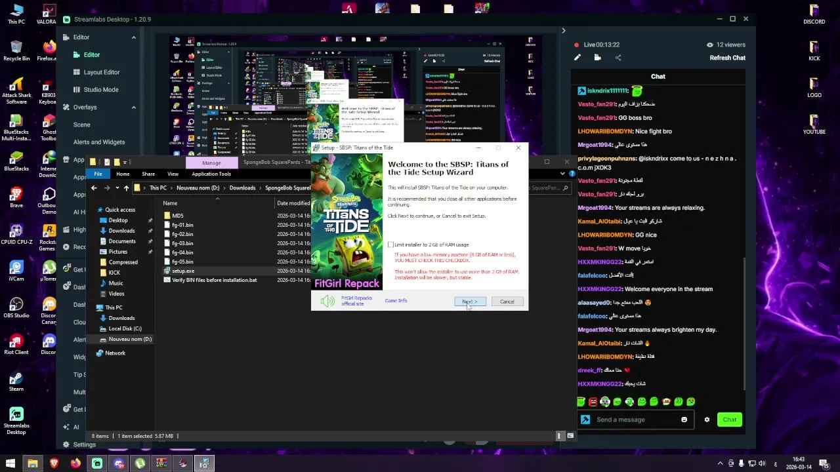Click Next in the setup wizard
Screen dimensions: 840x472
point(471,302)
